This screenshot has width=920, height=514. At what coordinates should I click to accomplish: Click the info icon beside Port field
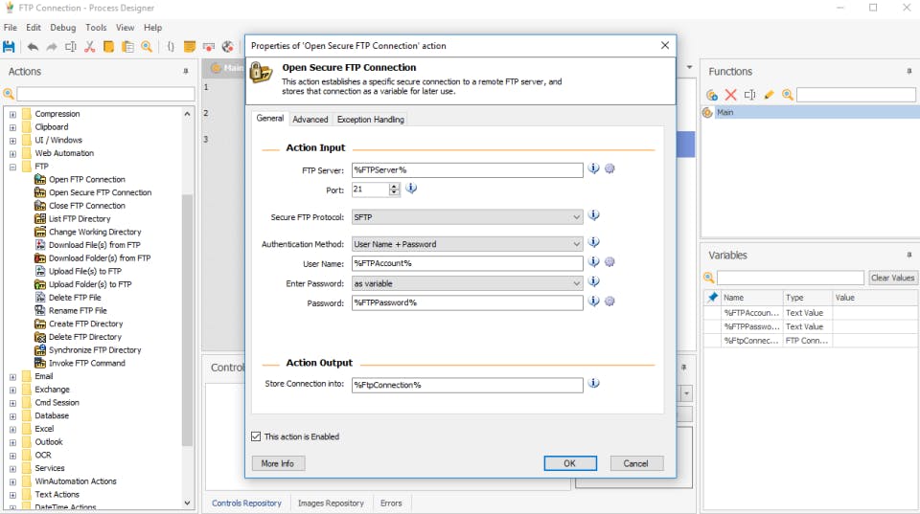411,189
